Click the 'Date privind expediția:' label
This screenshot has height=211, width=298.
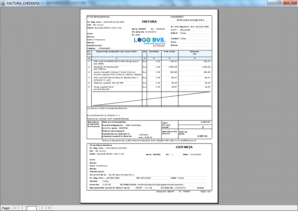pyautogui.click(x=114, y=122)
